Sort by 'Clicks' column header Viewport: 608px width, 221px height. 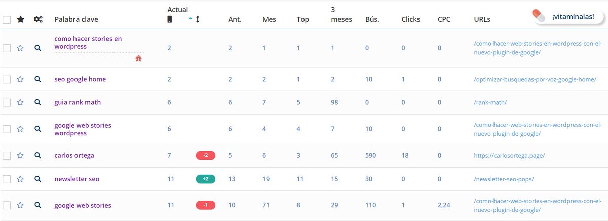[x=411, y=19]
